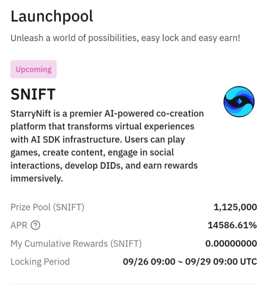Click the SNIFT token logo icon
Viewport: 267px width, 286px height.
point(239,101)
